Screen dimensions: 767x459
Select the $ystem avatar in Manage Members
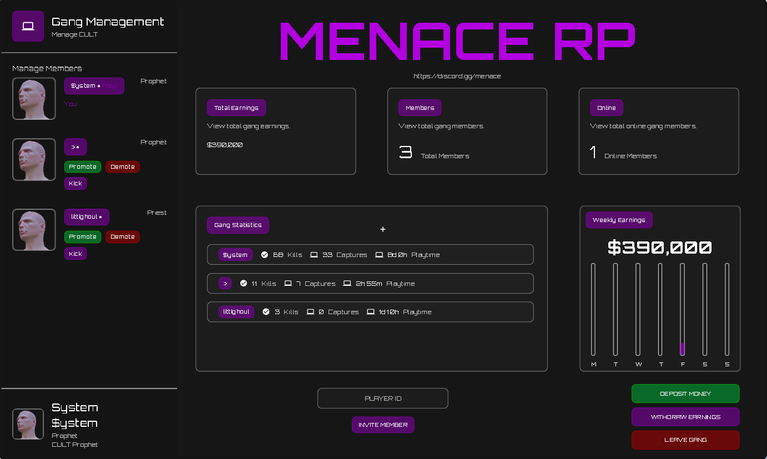click(34, 99)
